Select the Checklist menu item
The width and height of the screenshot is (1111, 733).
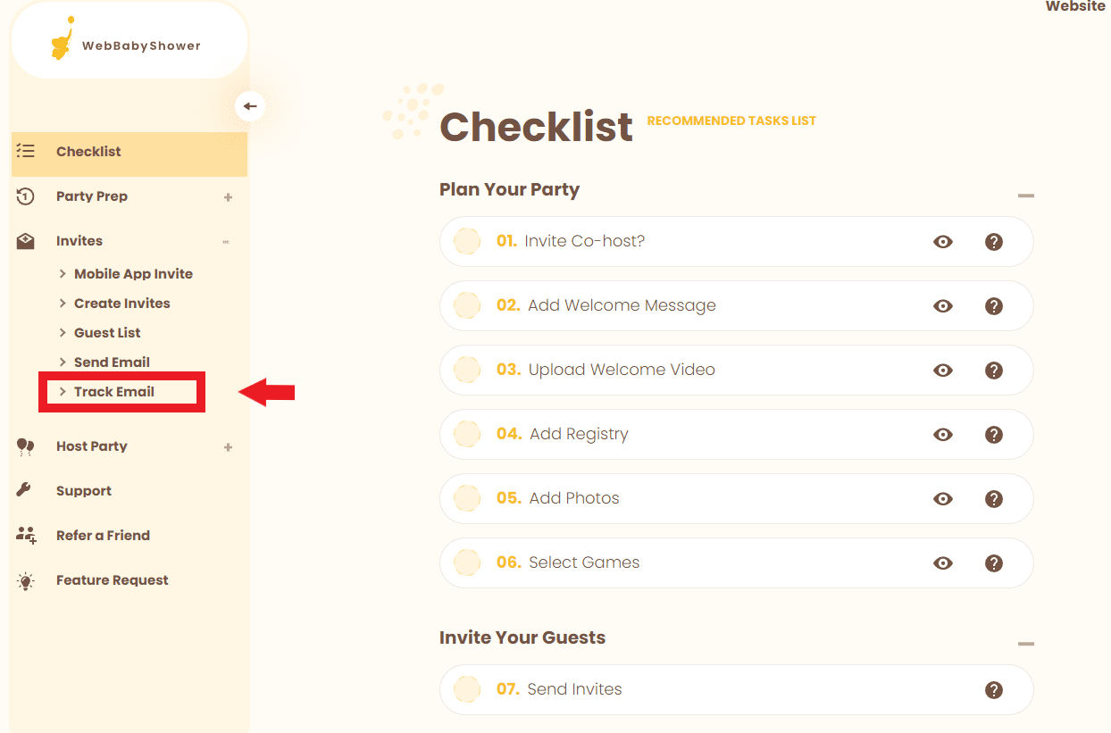click(88, 152)
